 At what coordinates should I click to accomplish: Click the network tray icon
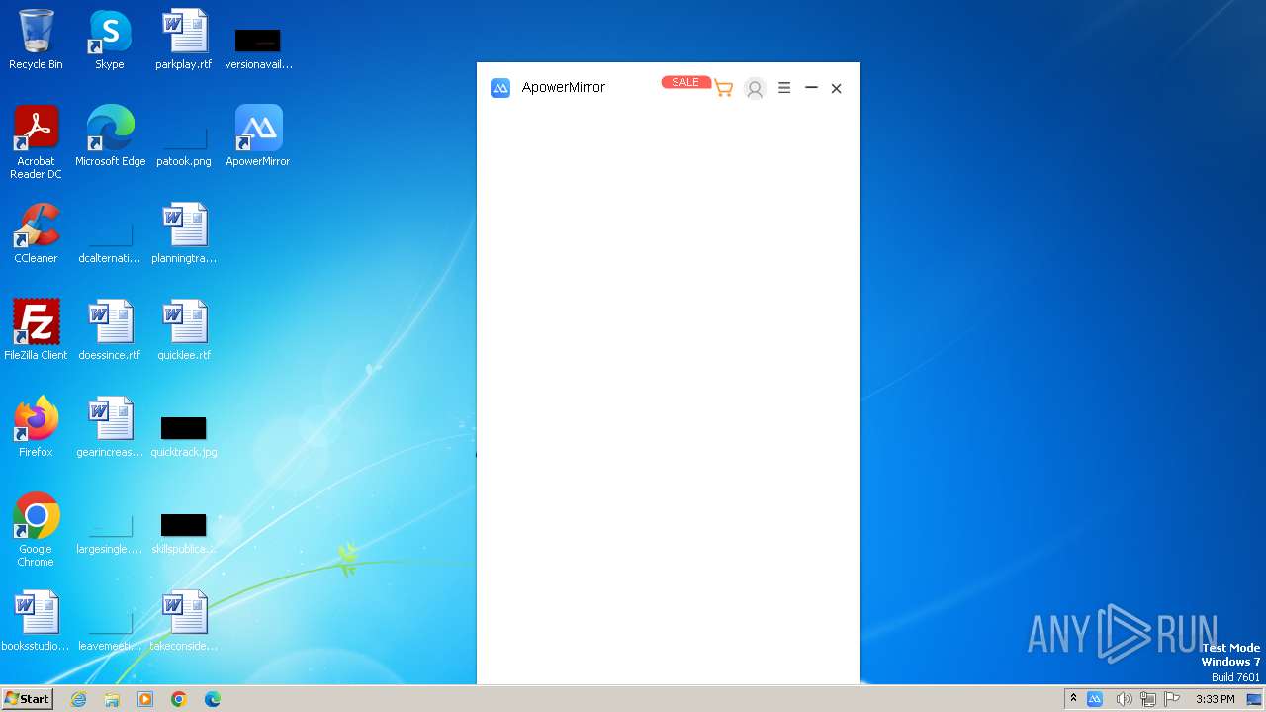point(1148,699)
